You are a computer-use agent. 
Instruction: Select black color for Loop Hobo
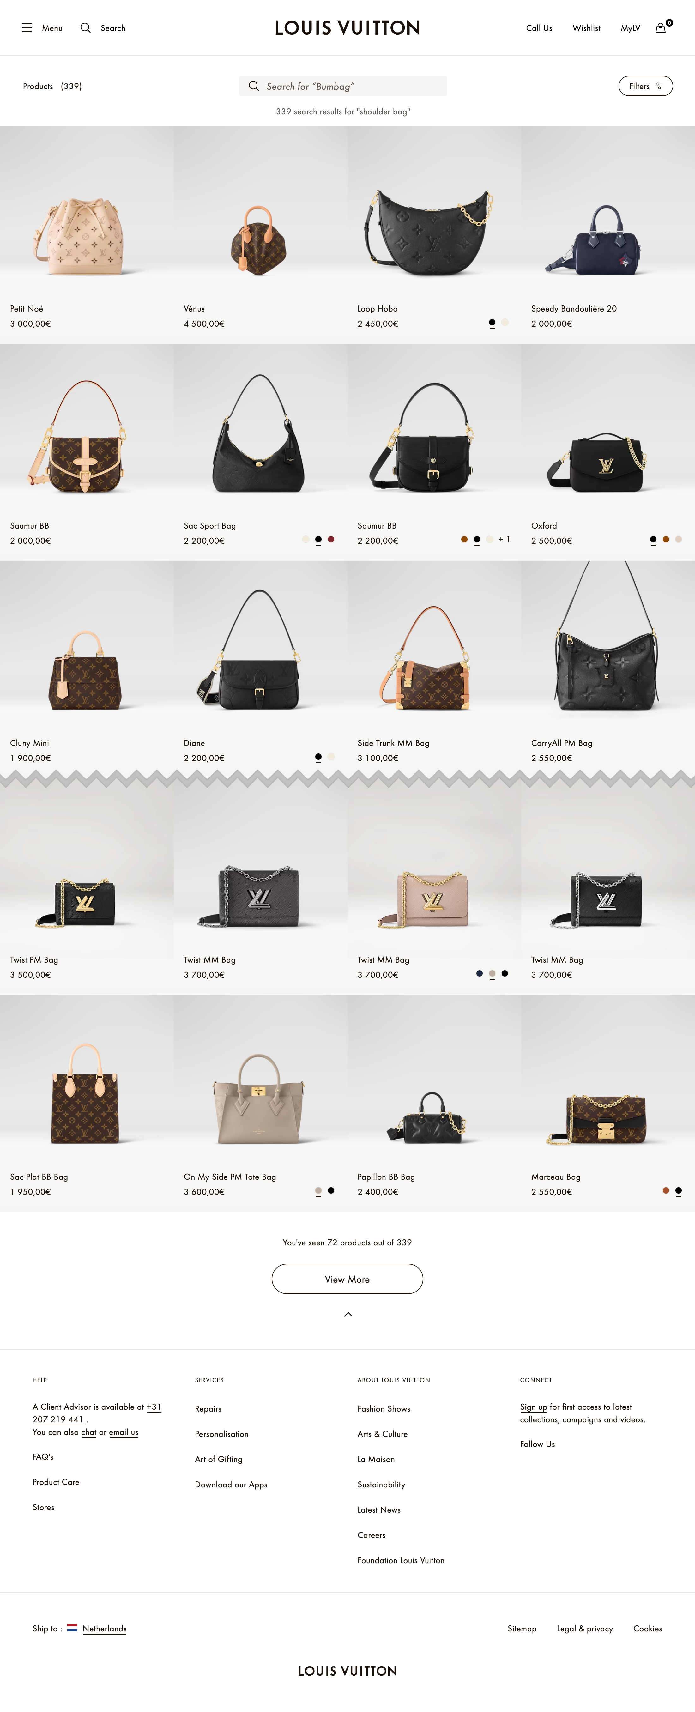pos(492,323)
